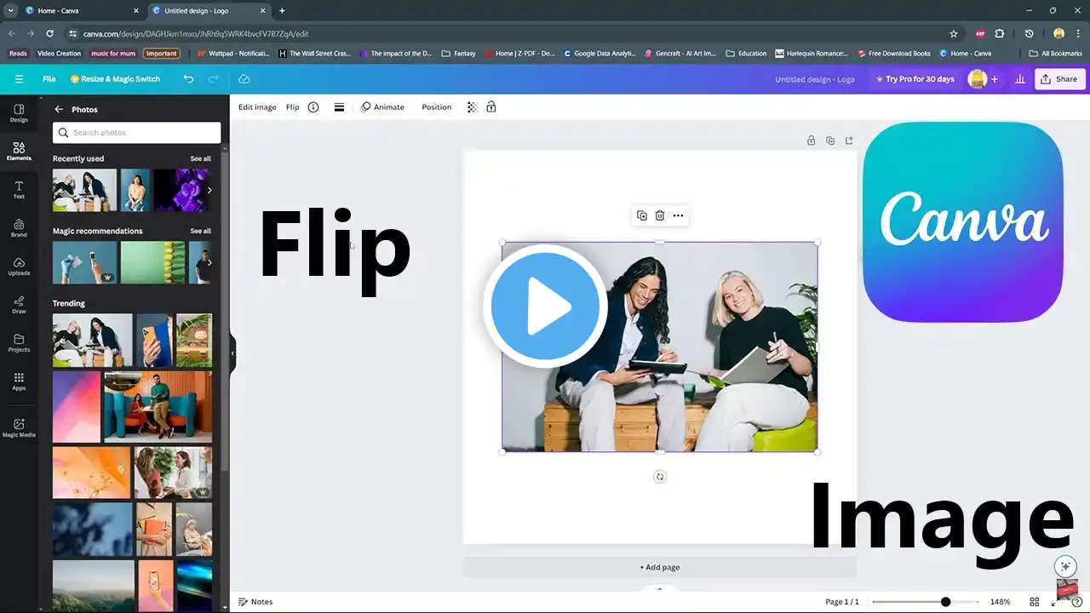Open the Chrome tab search dropdown

click(x=10, y=10)
